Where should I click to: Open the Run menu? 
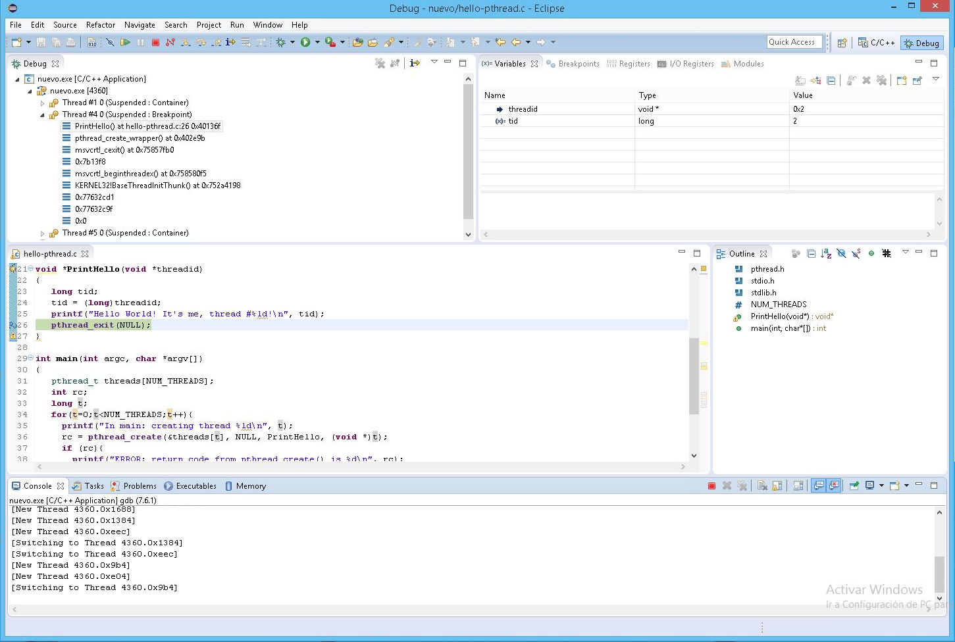click(x=237, y=25)
